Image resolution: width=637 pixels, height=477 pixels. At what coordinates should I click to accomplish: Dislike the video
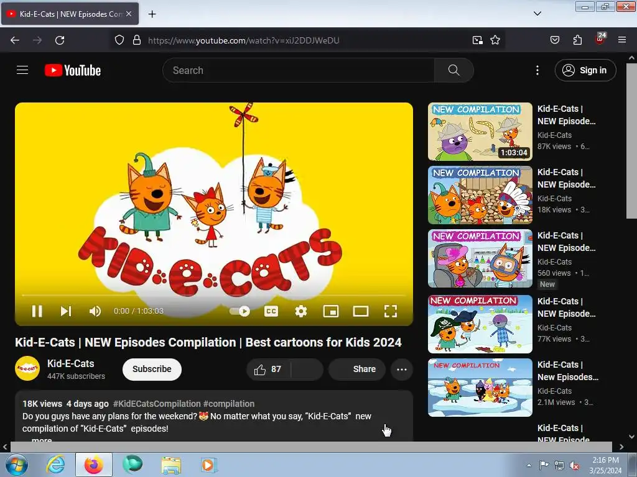(307, 369)
